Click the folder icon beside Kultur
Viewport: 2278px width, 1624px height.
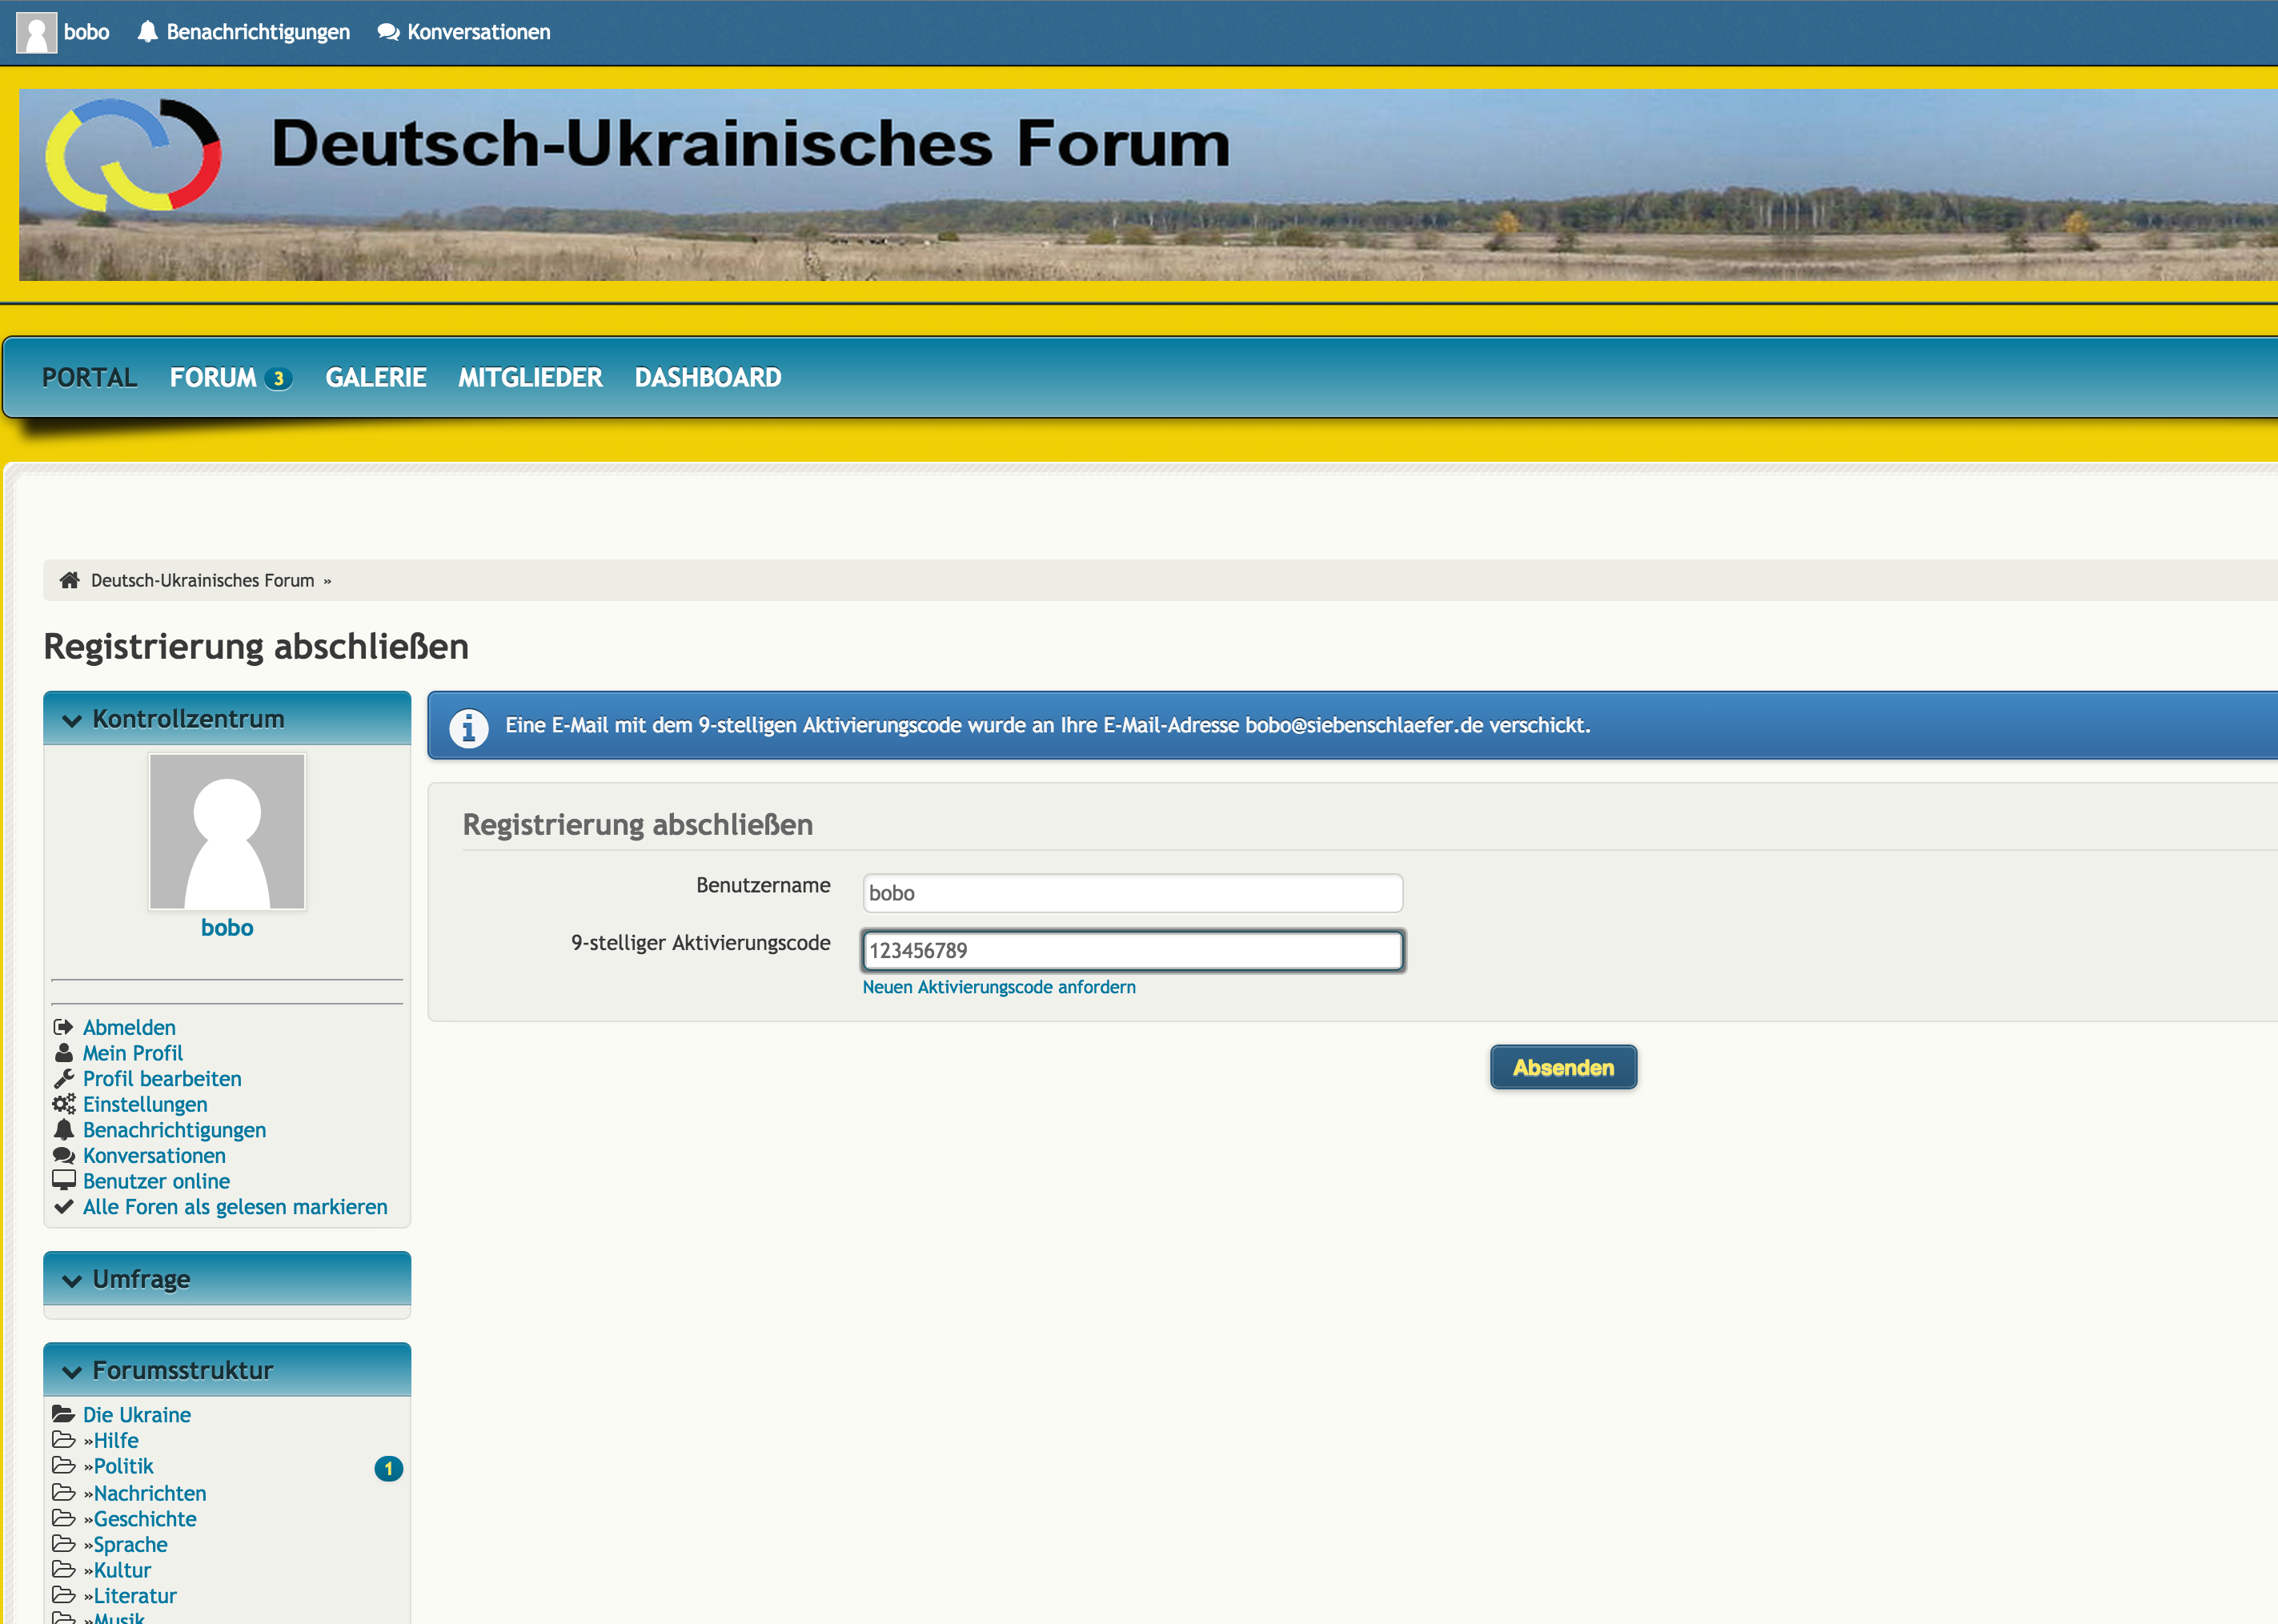(64, 1570)
